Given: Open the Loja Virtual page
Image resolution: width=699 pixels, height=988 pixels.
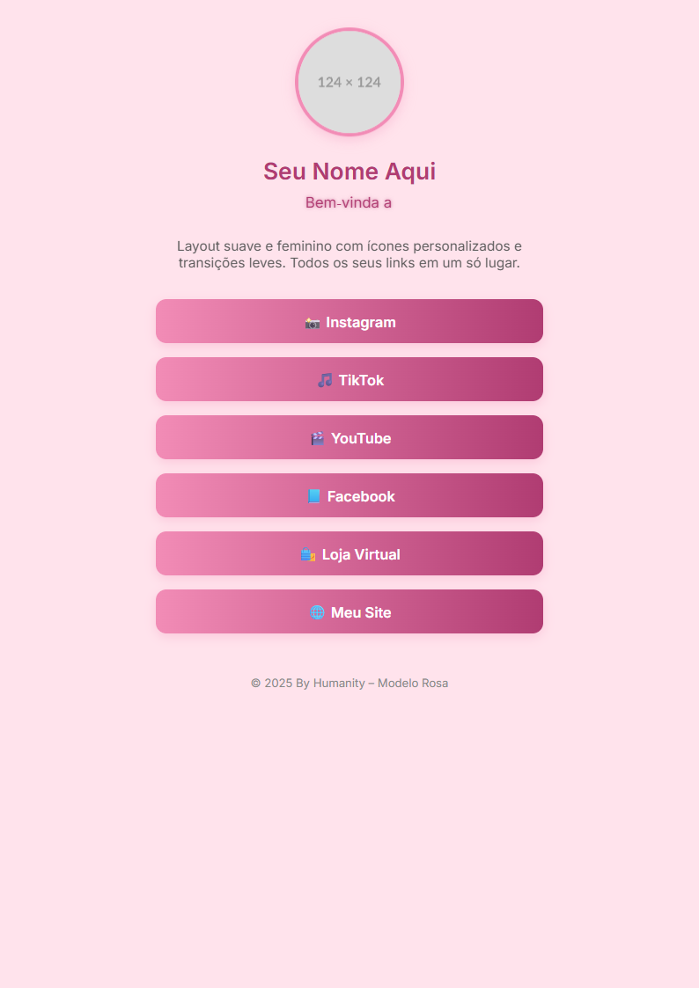Looking at the screenshot, I should point(349,553).
